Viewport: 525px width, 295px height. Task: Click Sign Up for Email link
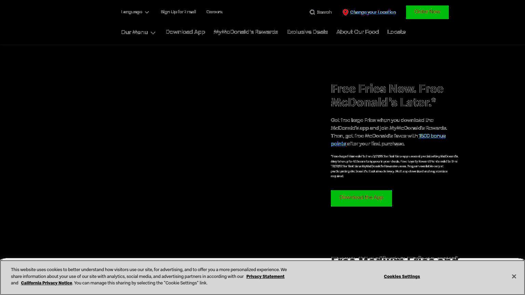coord(178,12)
